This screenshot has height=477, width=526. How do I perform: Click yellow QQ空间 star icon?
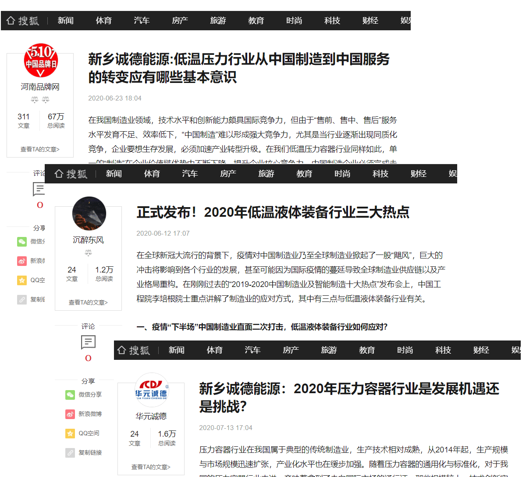pos(70,433)
